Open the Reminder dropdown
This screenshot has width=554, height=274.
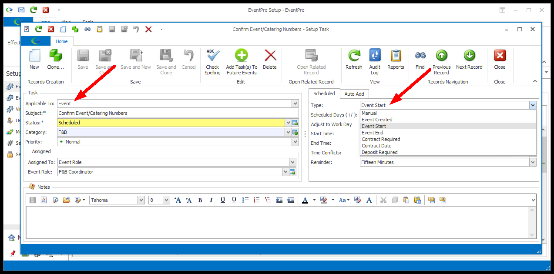coord(533,162)
